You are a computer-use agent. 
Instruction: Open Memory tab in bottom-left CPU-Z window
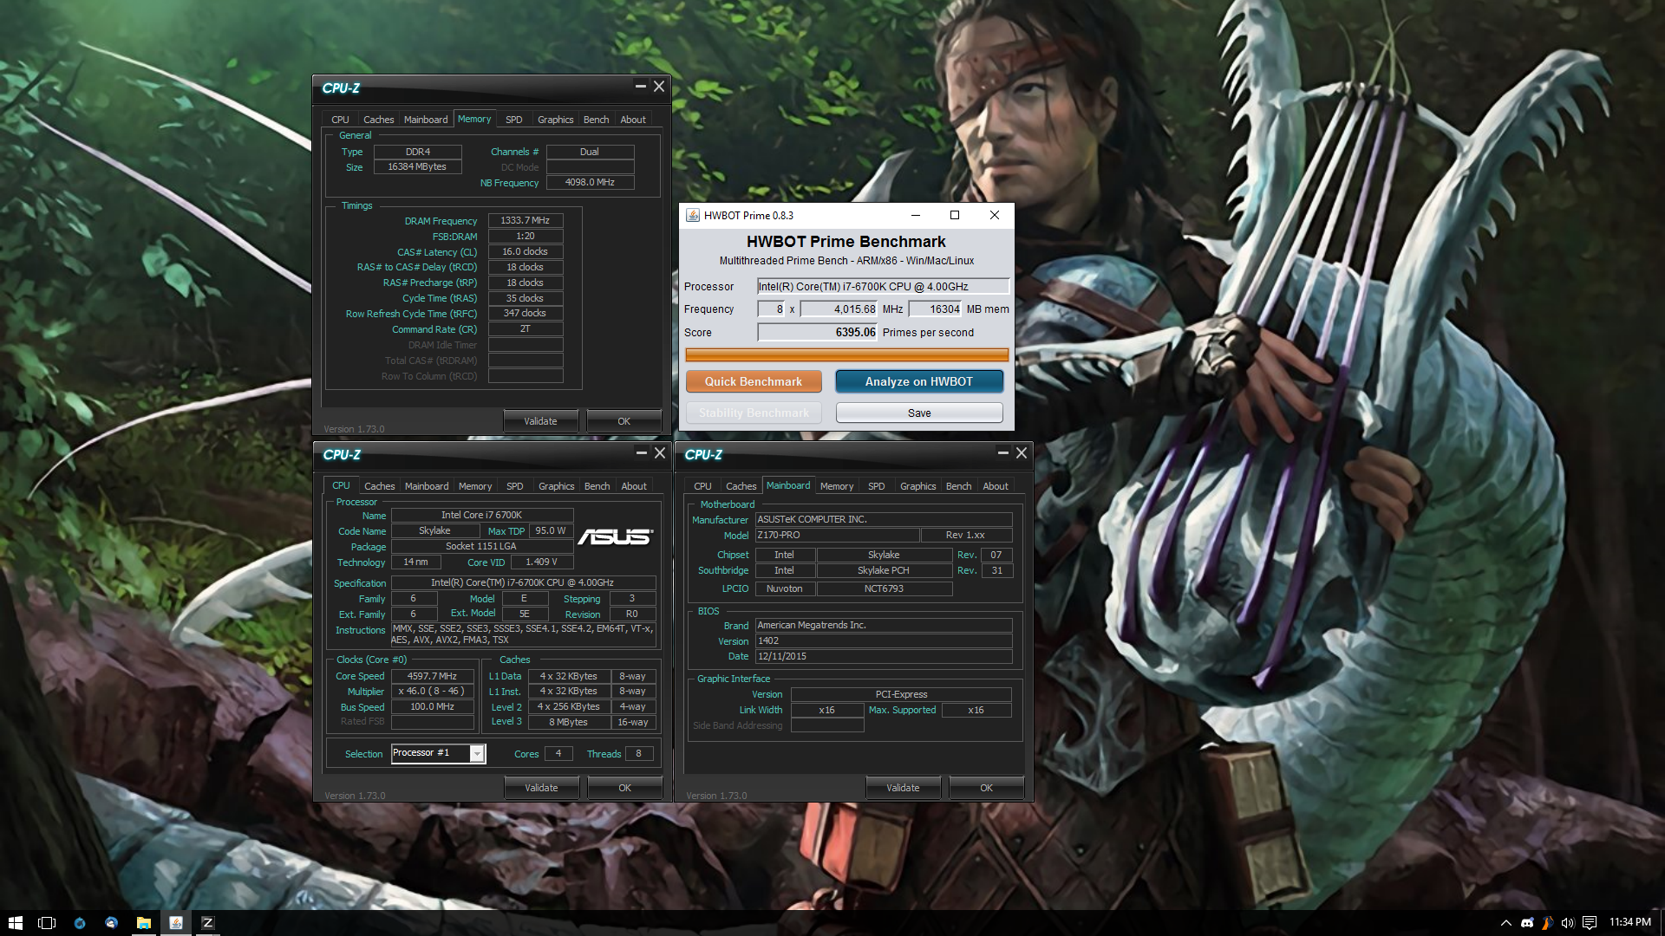pos(475,486)
